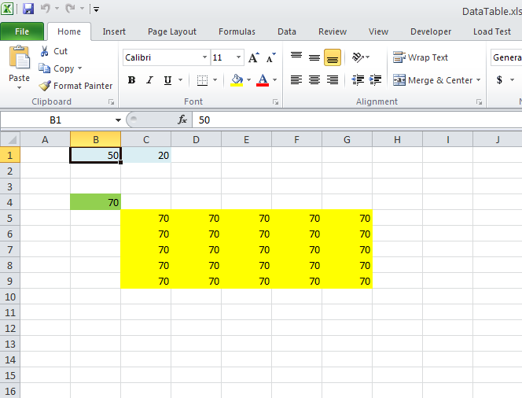Switch to the Formulas tab

(237, 31)
